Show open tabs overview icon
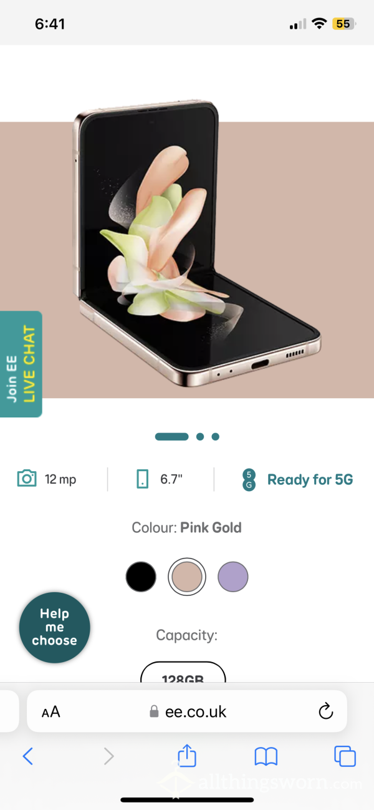 345,756
